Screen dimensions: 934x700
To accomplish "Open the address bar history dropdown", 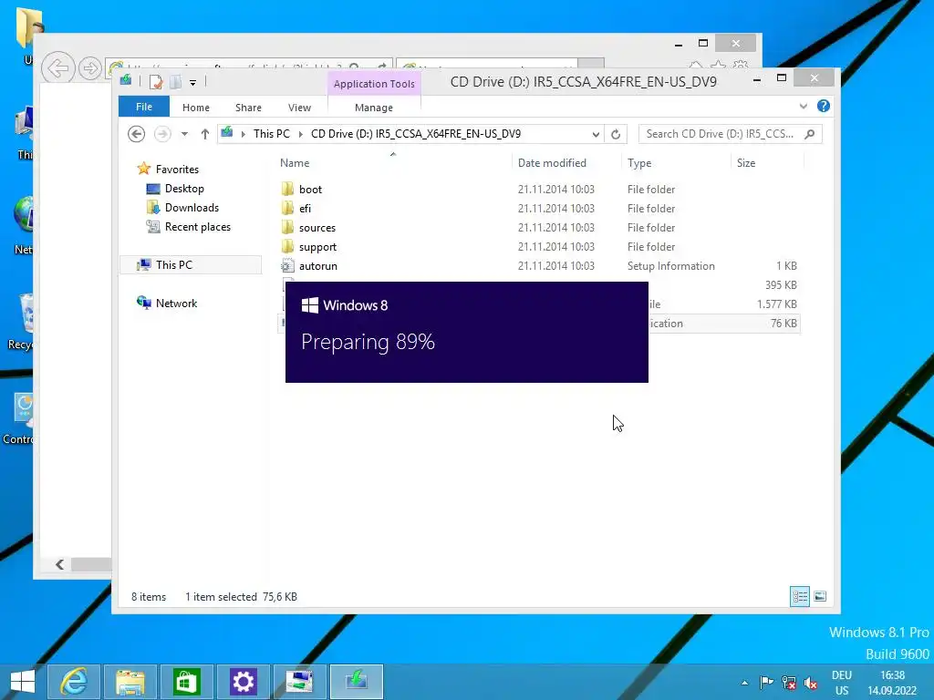I will (x=595, y=135).
